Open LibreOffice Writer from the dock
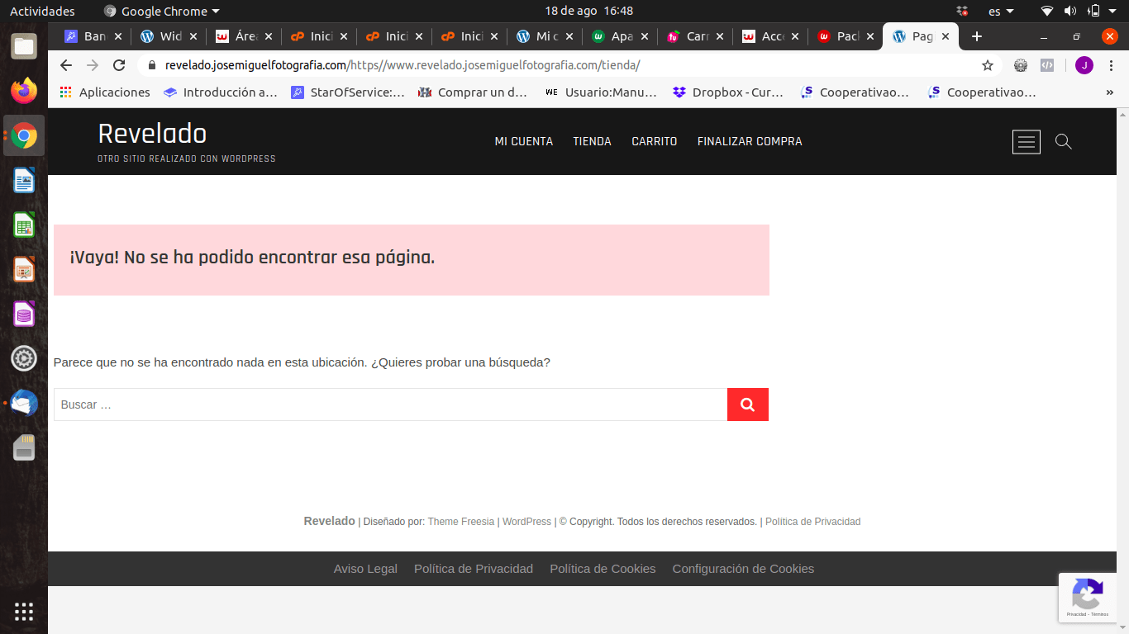 (24, 180)
